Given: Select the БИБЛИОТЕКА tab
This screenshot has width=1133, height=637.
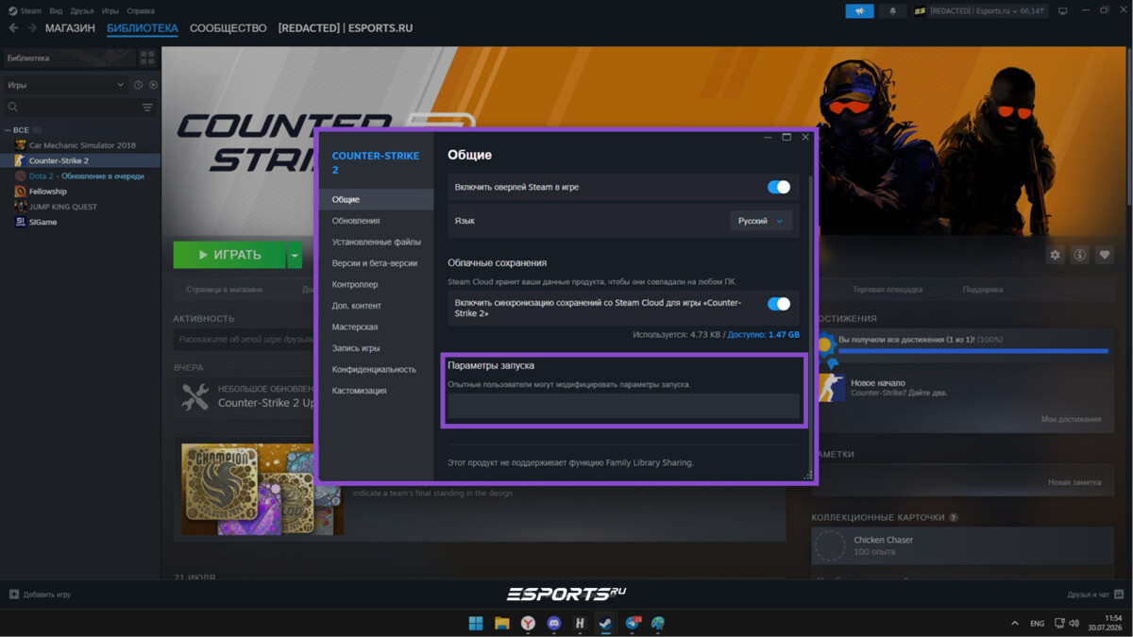Looking at the screenshot, I should (x=143, y=28).
